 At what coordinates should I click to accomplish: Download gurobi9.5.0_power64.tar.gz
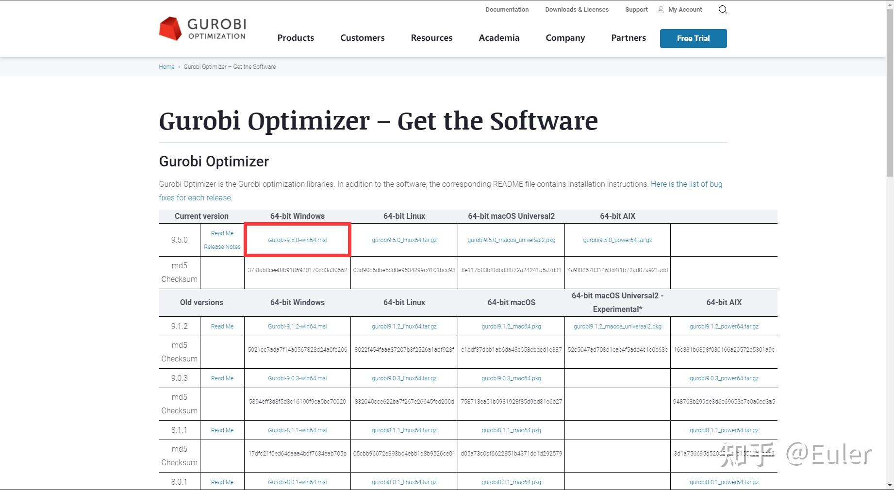(x=617, y=240)
